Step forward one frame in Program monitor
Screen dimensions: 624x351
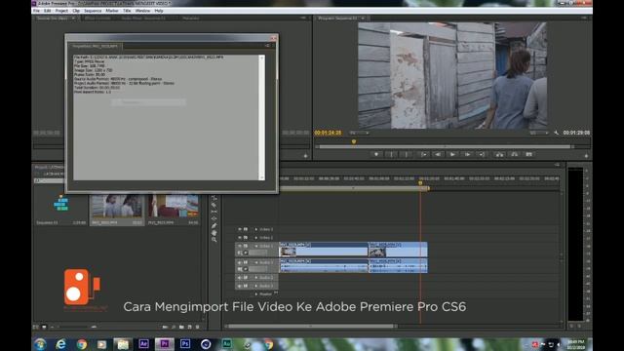click(x=468, y=154)
